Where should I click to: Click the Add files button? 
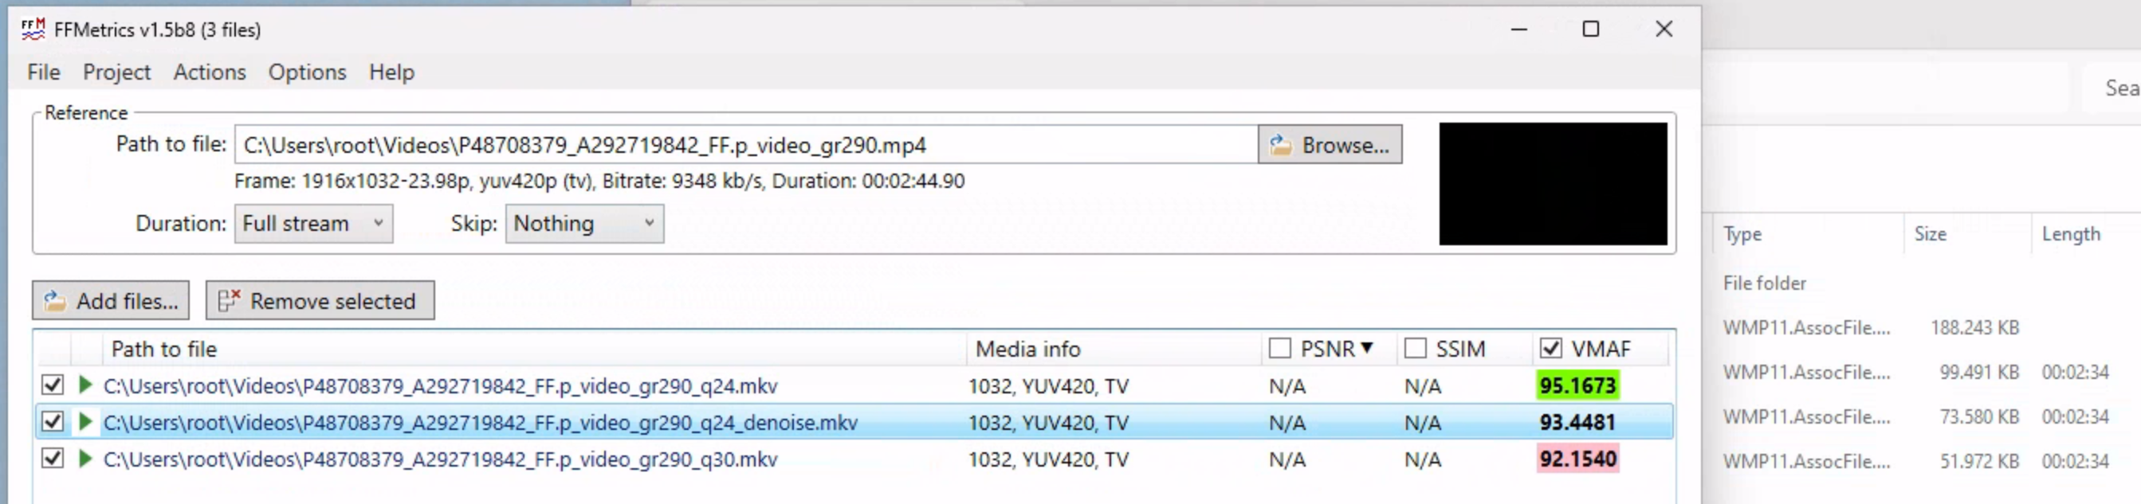(x=112, y=301)
